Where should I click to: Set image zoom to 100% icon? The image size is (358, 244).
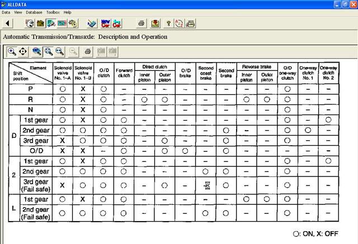click(x=37, y=51)
